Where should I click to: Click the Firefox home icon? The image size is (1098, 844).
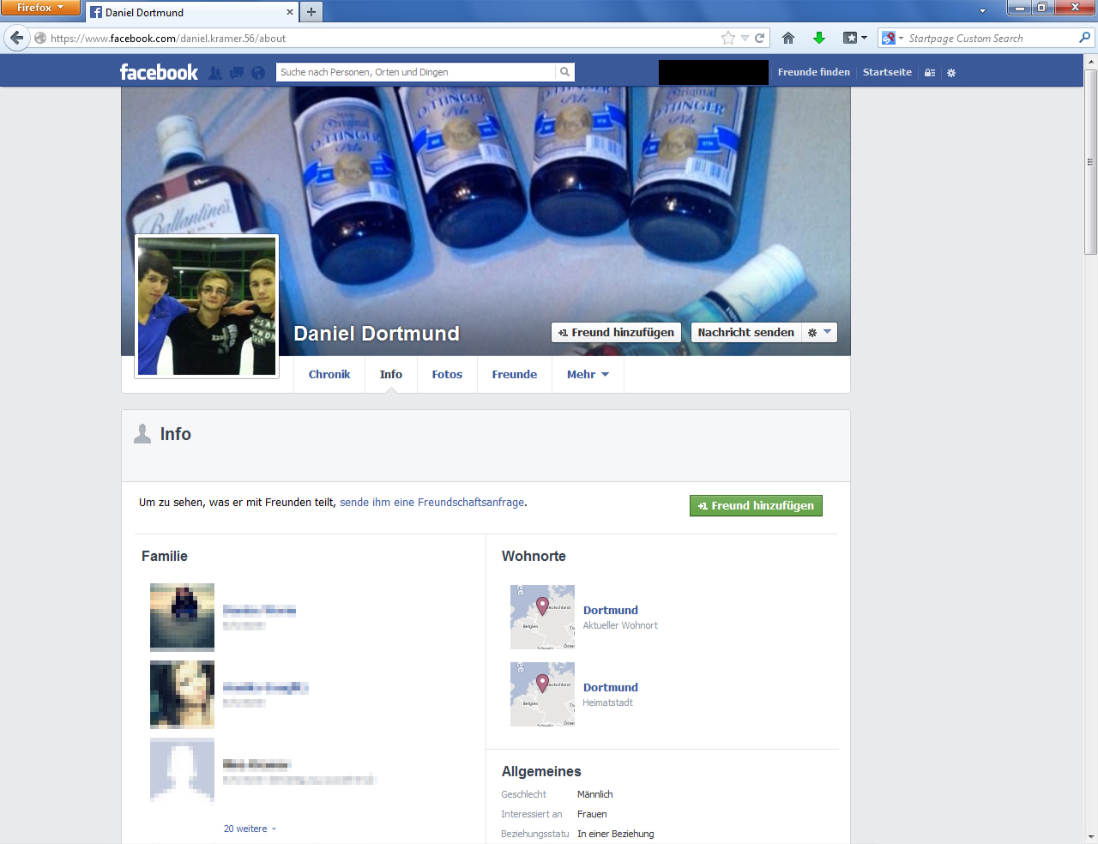788,38
